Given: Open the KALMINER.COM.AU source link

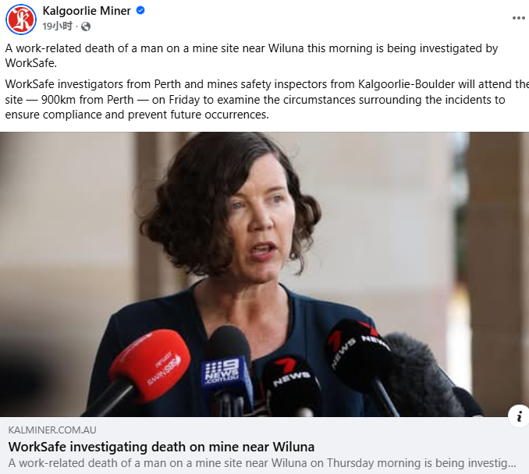Looking at the screenshot, I should 52,430.
